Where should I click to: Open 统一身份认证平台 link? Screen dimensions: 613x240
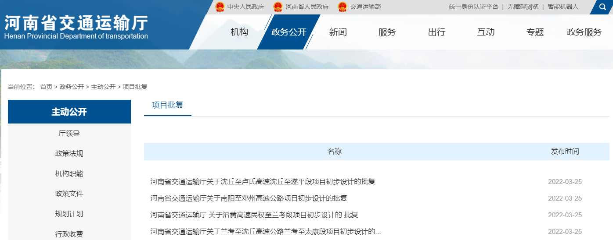click(473, 7)
